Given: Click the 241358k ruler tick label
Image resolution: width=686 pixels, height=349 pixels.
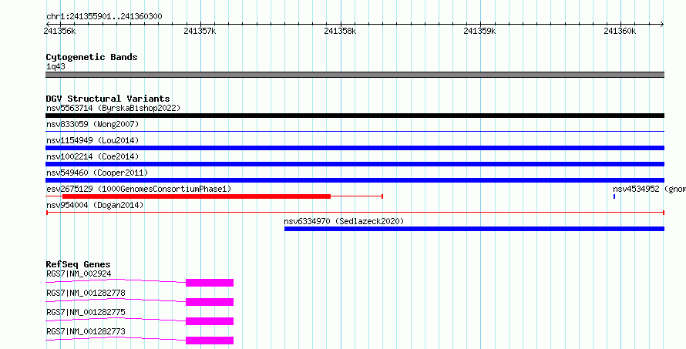Looking at the screenshot, I should click(x=340, y=31).
